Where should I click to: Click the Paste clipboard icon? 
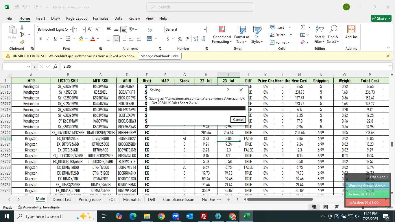(12, 30)
